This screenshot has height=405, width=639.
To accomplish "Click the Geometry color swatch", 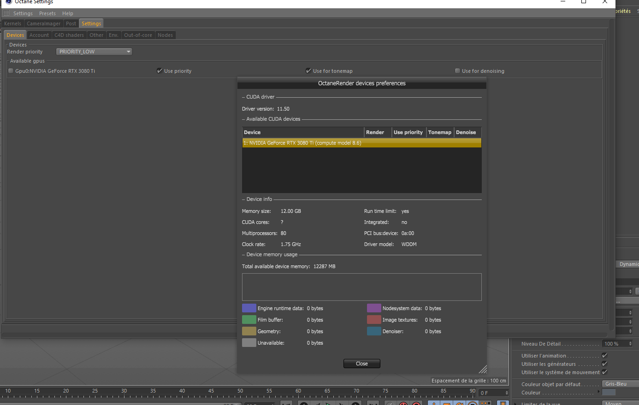I will coord(249,331).
